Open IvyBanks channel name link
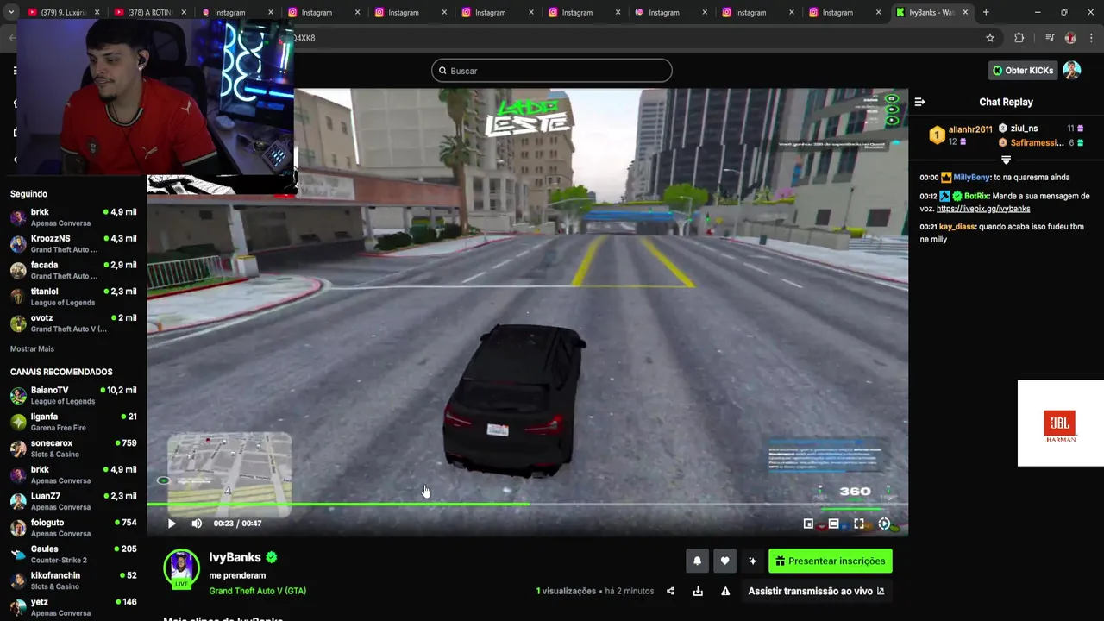Viewport: 1104px width, 621px height. pyautogui.click(x=235, y=557)
